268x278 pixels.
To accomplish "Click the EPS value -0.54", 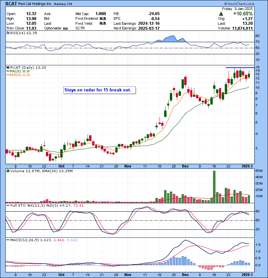I will (155, 19).
